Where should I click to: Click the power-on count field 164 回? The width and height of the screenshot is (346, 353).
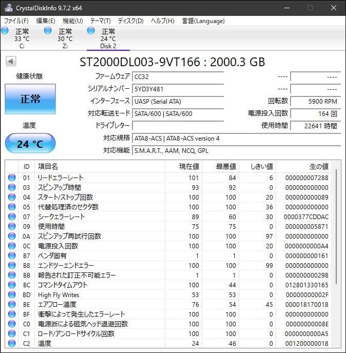[316, 114]
